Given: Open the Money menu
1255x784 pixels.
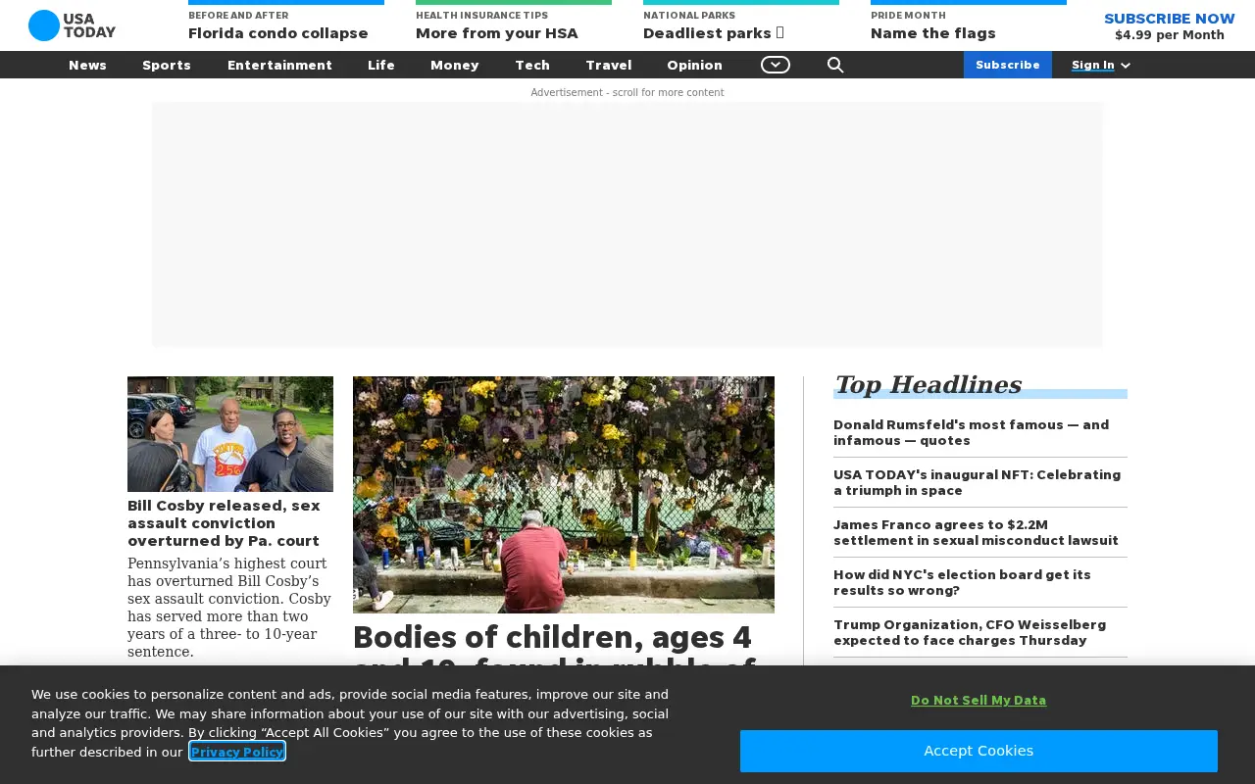Looking at the screenshot, I should tap(455, 65).
